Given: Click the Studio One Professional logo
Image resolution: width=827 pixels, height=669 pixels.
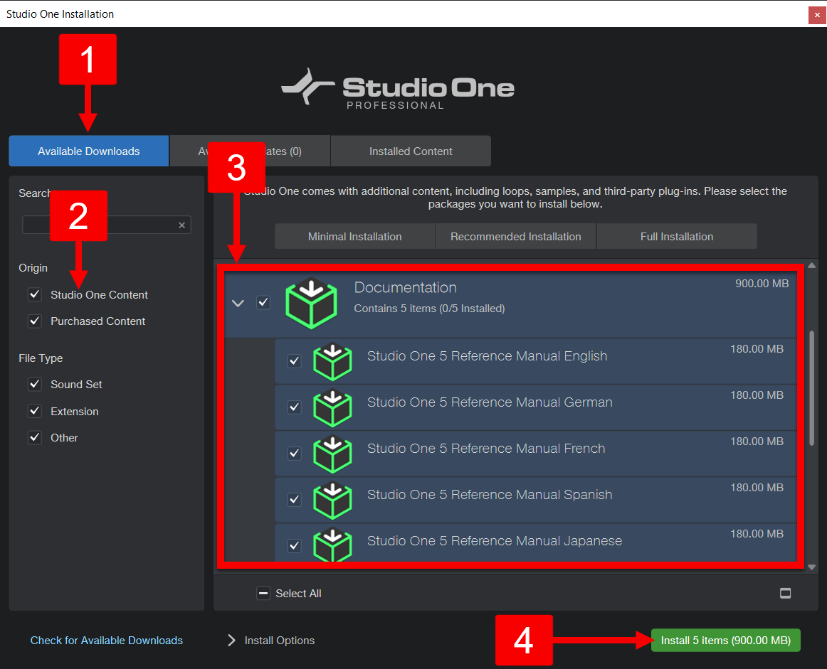Looking at the screenshot, I should (x=397, y=88).
